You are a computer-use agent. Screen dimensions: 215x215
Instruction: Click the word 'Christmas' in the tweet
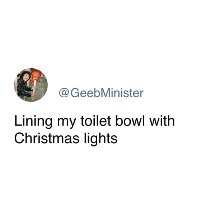[x=47, y=138]
